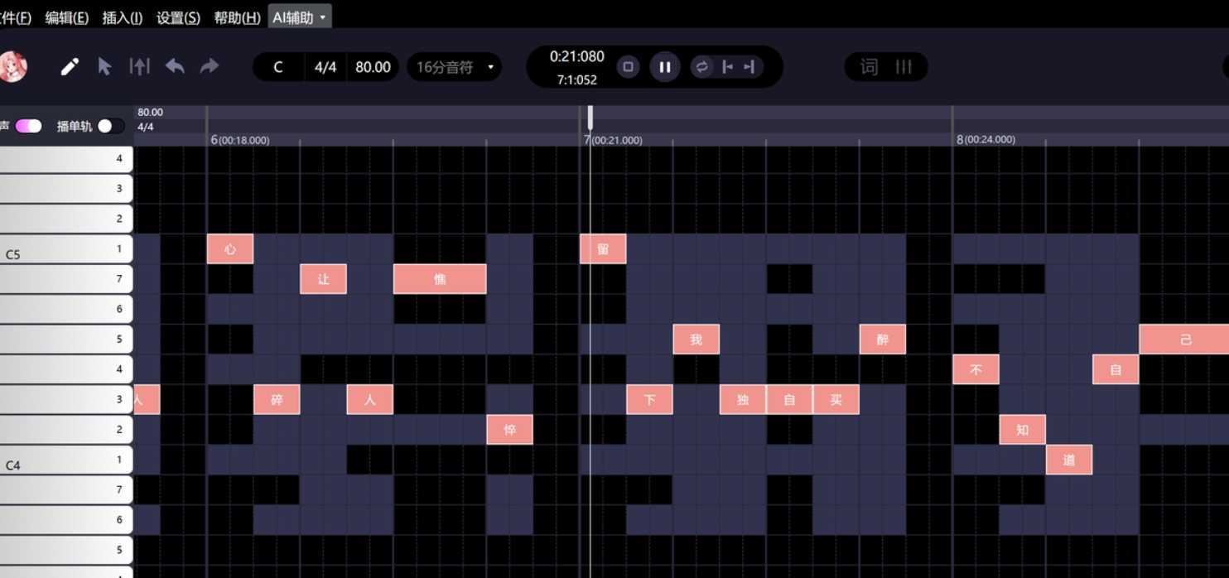Open the 插入(I) menu

pos(122,17)
